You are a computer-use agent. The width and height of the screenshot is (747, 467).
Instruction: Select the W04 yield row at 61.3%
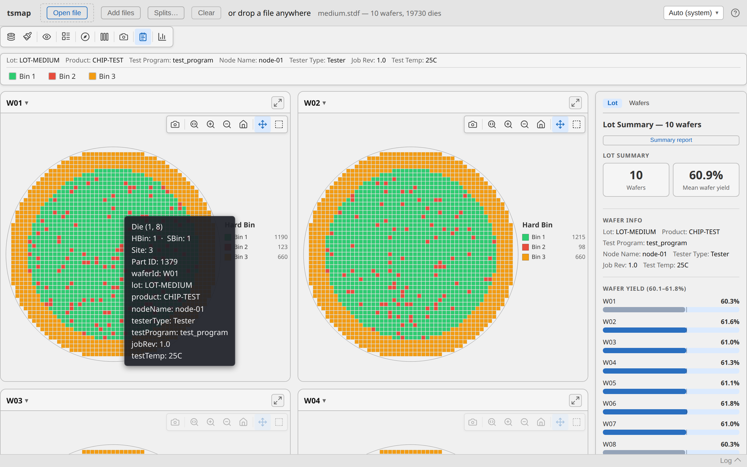pyautogui.click(x=671, y=366)
